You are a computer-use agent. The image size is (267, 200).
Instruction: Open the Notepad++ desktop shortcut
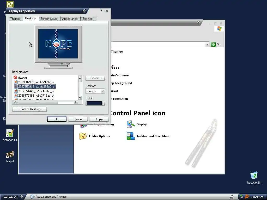point(10,135)
